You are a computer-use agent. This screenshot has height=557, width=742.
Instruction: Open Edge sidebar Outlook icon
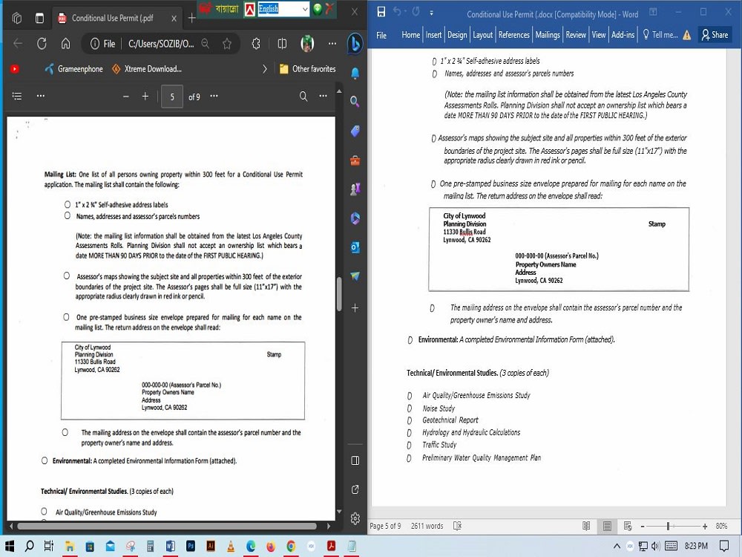(355, 247)
